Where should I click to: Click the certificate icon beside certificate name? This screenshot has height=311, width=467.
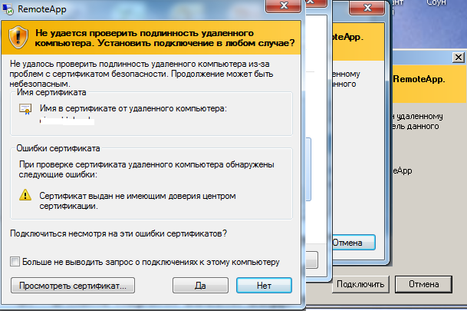(x=25, y=109)
